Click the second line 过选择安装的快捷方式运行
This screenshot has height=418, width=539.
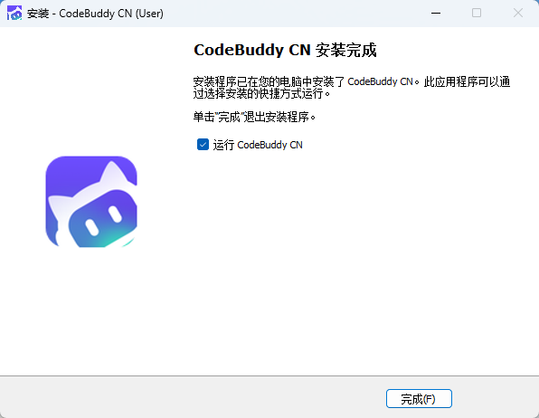click(x=261, y=93)
